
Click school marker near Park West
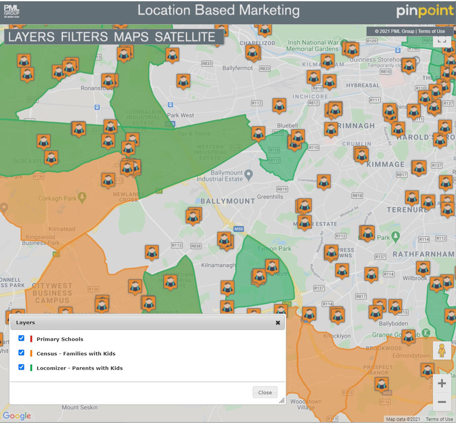183,81
